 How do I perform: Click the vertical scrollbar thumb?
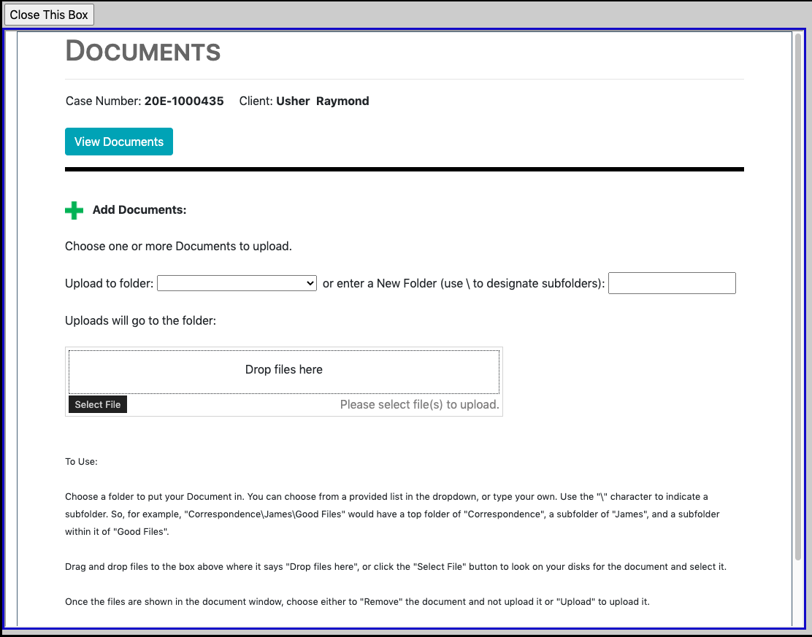pos(797,292)
